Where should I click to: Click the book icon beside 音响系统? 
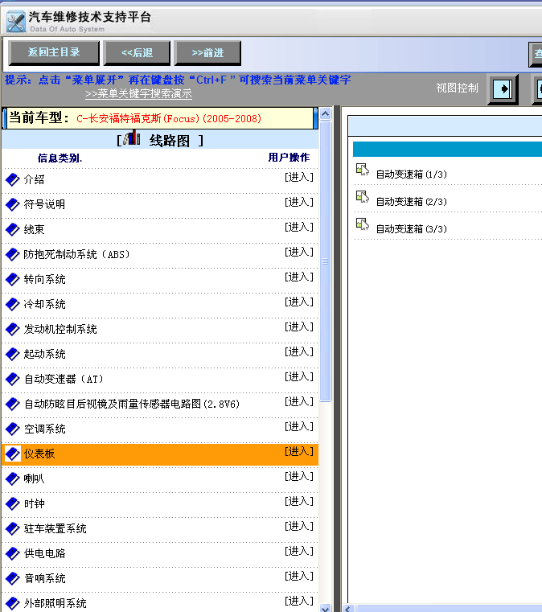click(13, 579)
